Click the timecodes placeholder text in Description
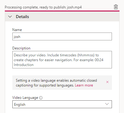The width and height of the screenshot is (124, 113). click(59, 60)
